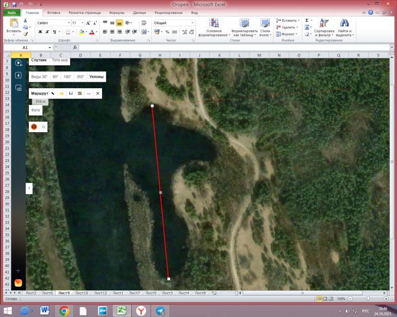Click the route open-folder icon
Viewport: 397px width, 317px height.
pyautogui.click(x=62, y=93)
